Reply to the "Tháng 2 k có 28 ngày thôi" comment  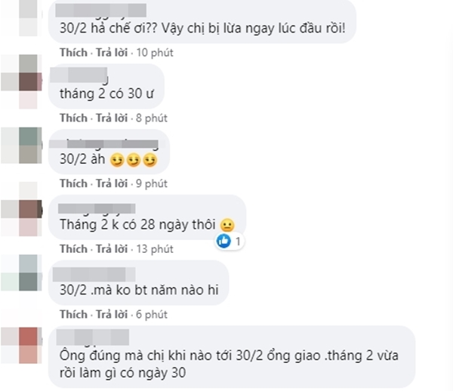coord(112,249)
